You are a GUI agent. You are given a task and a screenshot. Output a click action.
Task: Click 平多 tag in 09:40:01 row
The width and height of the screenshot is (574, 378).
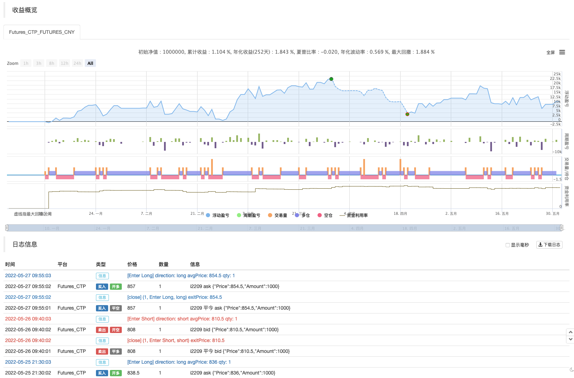pyautogui.click(x=116, y=351)
